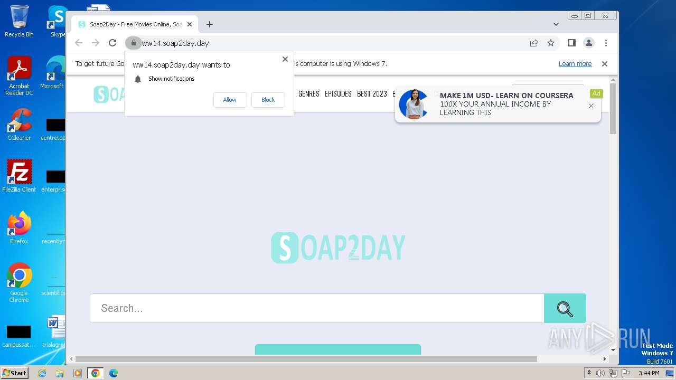The height and width of the screenshot is (380, 676).
Task: Open the Chrome three-dot menu
Action: pos(606,43)
